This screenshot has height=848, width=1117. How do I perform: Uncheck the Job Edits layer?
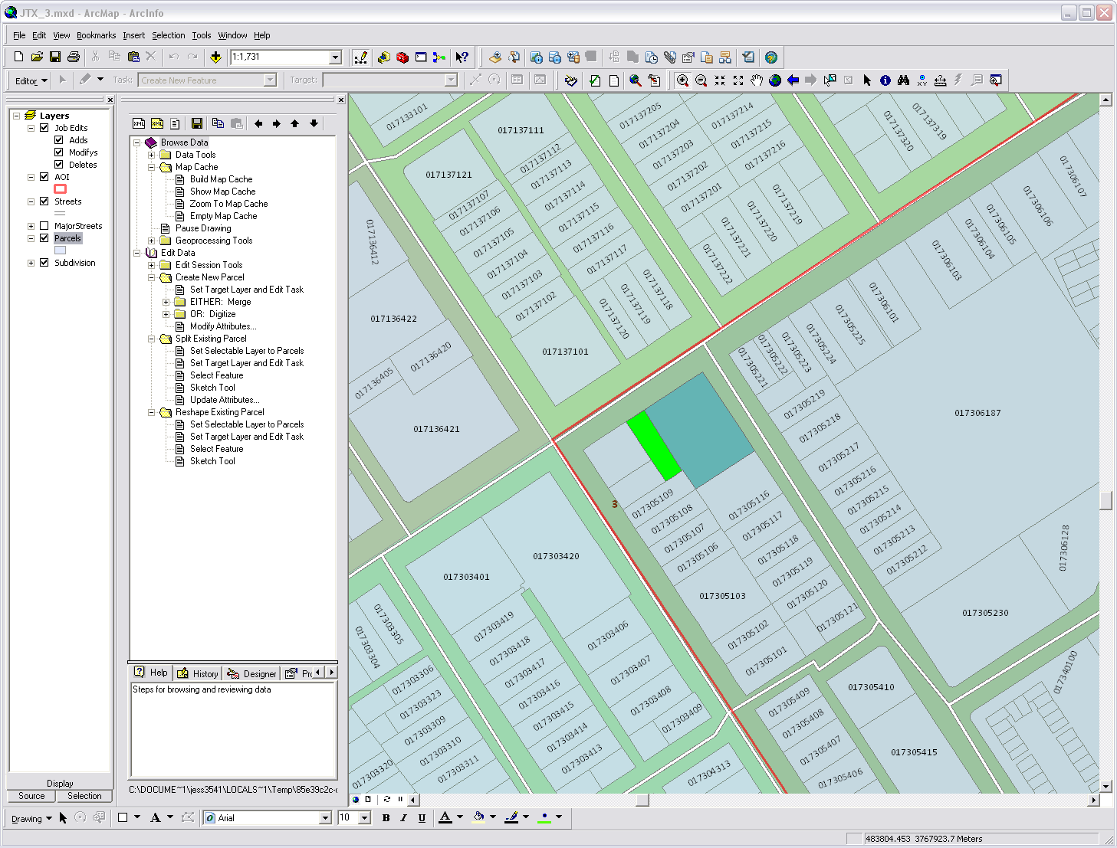(x=44, y=127)
